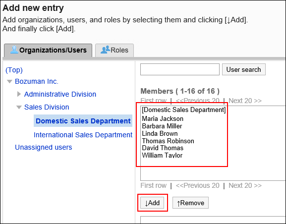Expand the Administrative Division node

pos(19,94)
